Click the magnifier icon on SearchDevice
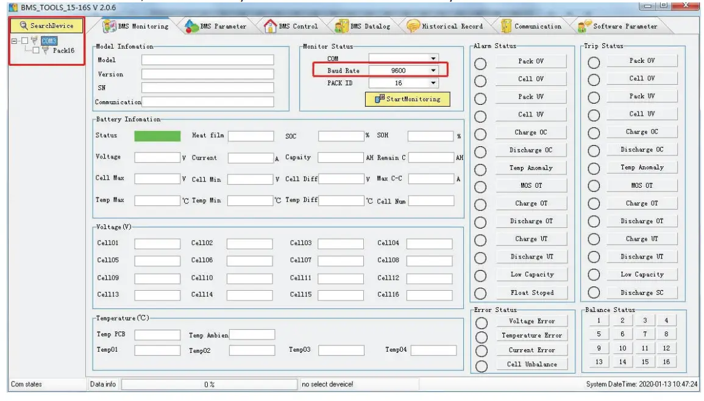 tap(24, 26)
